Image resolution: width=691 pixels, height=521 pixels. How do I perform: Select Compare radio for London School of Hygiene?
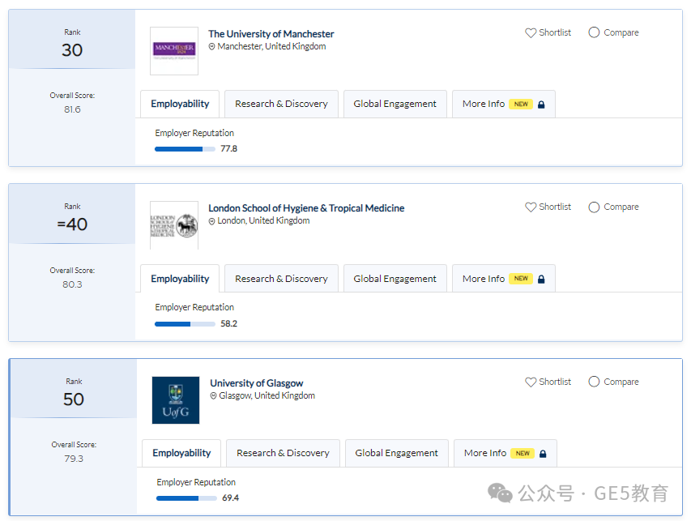[x=594, y=207]
